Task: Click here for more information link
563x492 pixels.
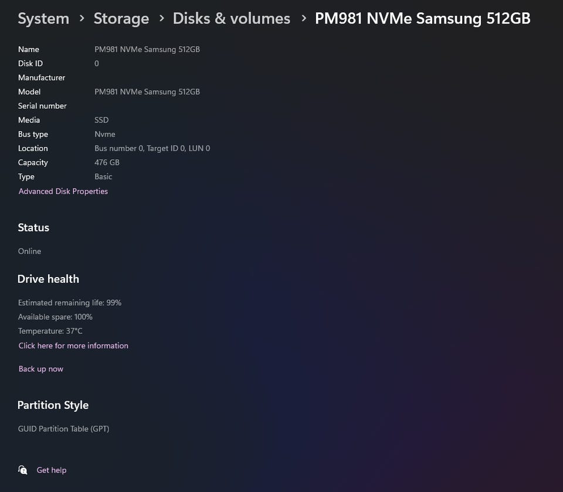Action: [73, 346]
